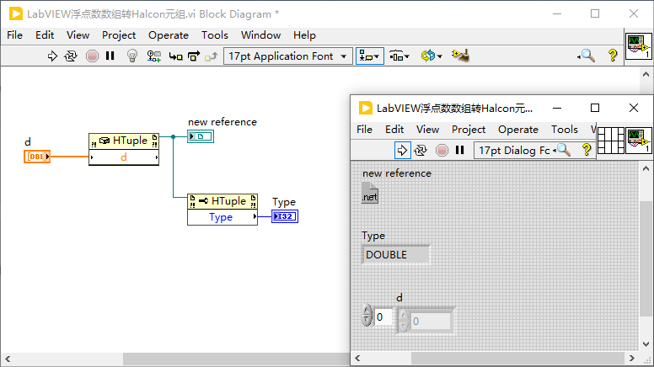Image resolution: width=654 pixels, height=367 pixels.
Task: Open Help menu in Block Diagram
Action: click(x=304, y=35)
